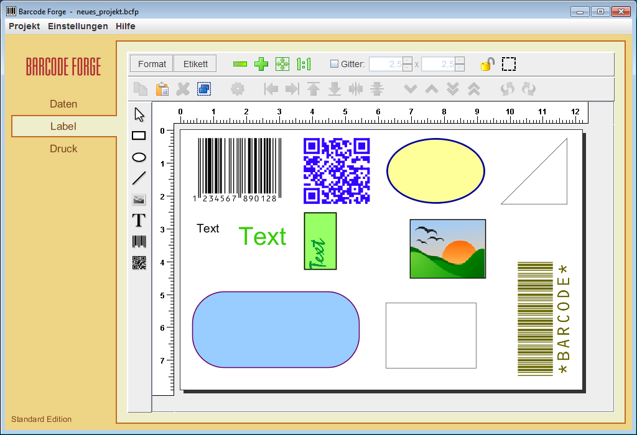Select the small black Text object

click(x=208, y=229)
